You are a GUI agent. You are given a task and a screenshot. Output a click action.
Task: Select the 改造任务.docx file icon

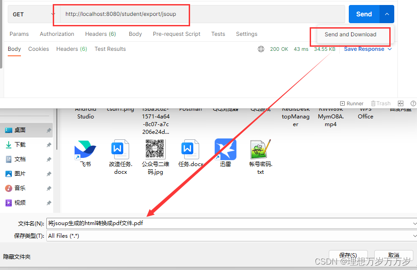120,149
